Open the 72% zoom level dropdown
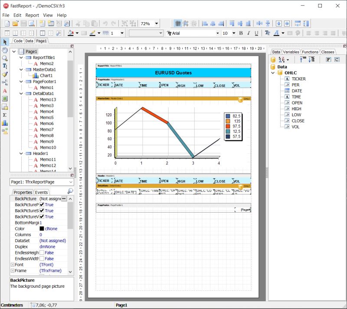 [157, 23]
